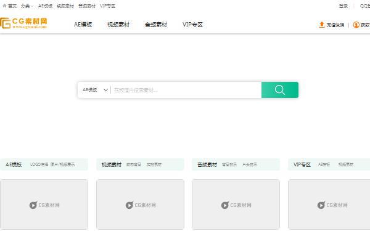Click the green magnifier search button
370x231 pixels.
280,90
